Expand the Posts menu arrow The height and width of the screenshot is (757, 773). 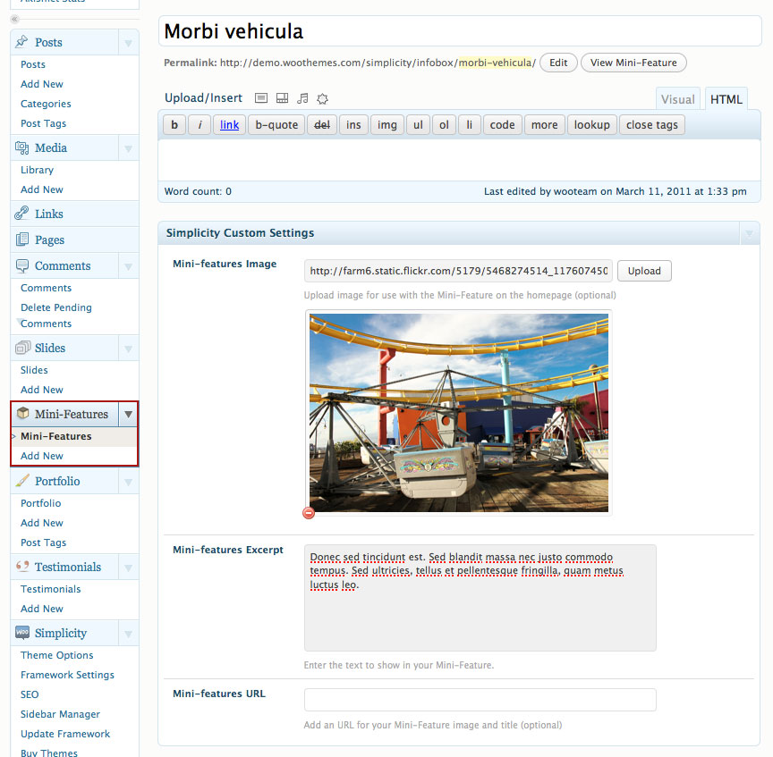128,43
